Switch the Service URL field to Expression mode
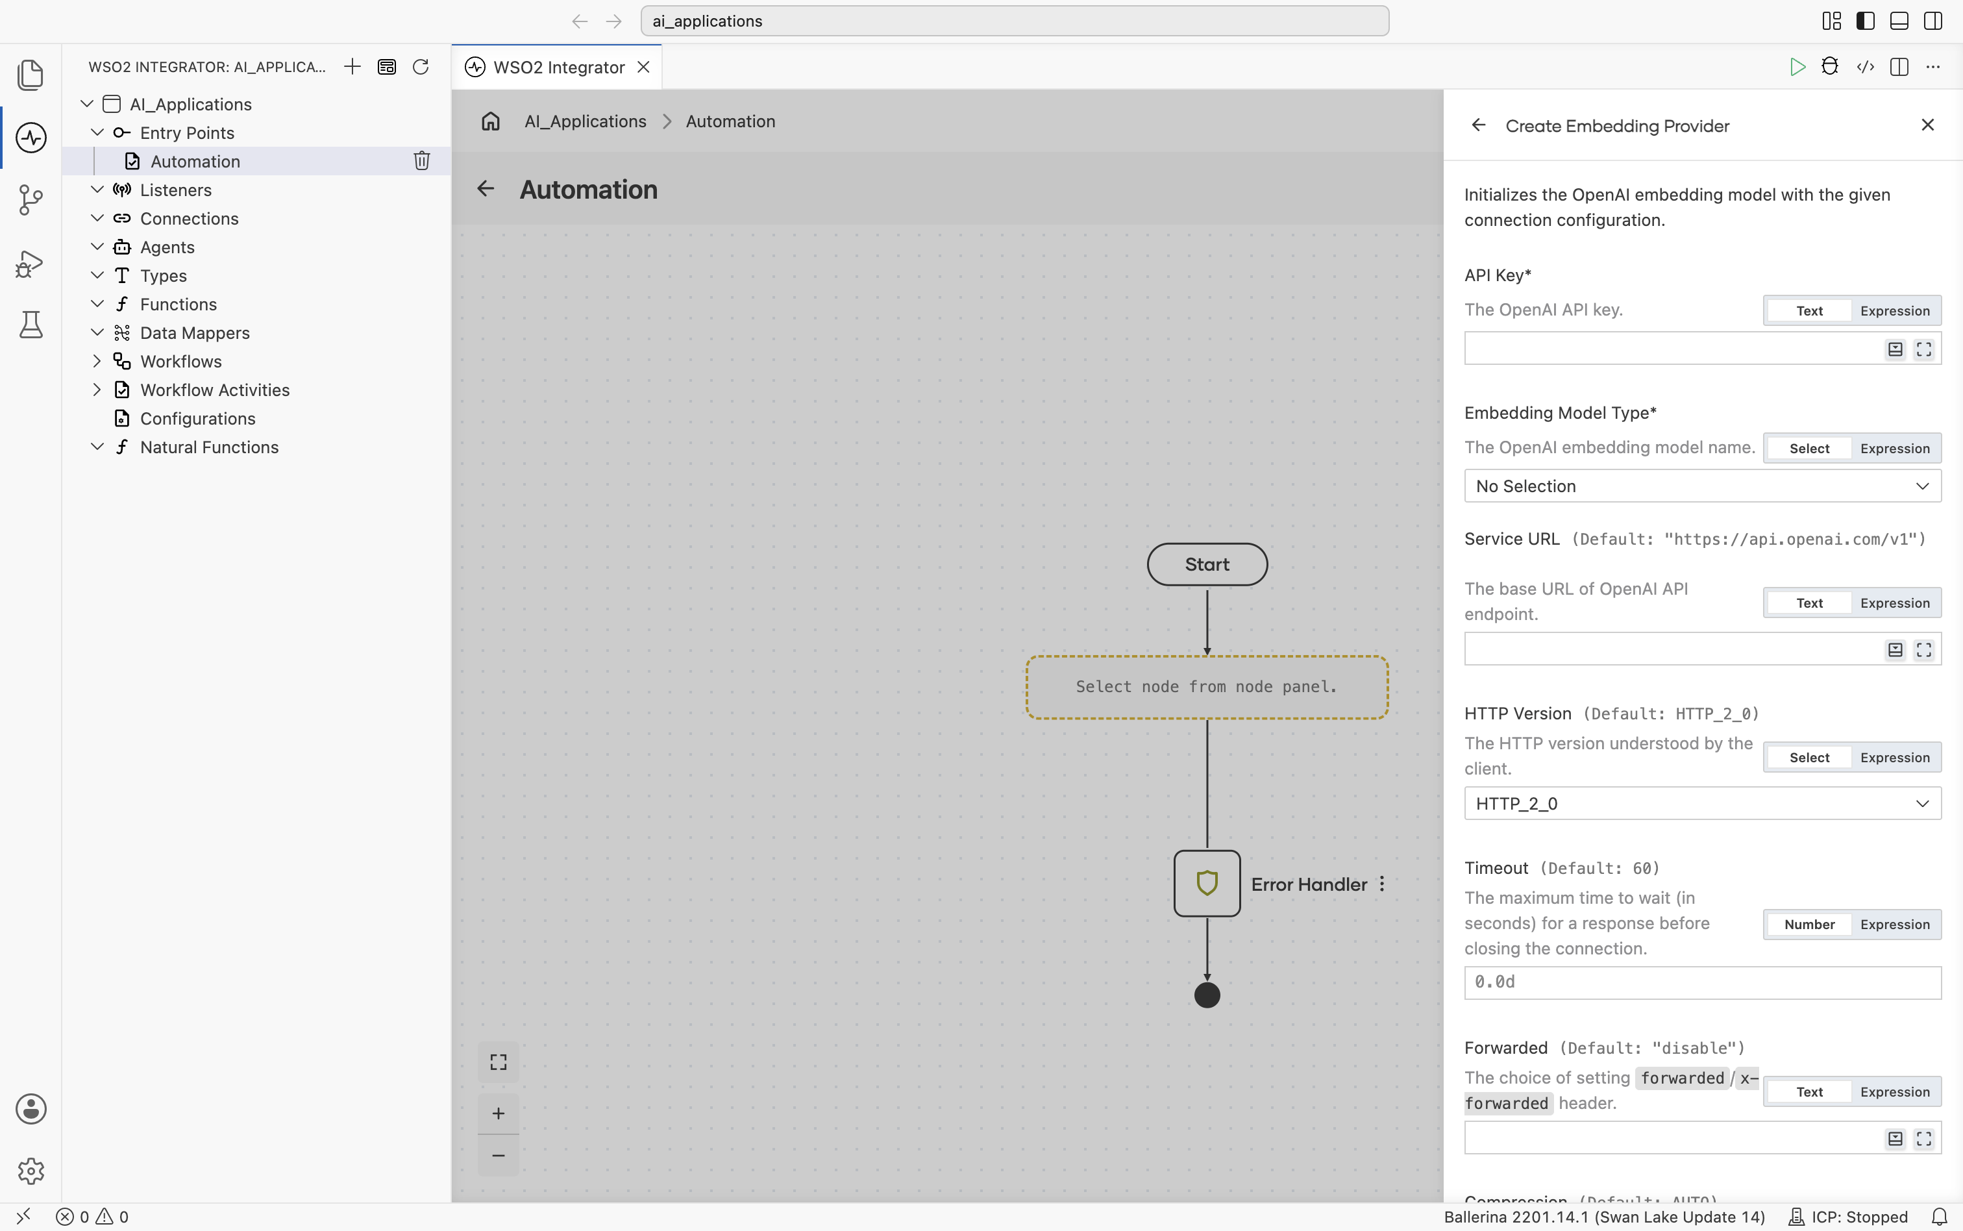 tap(1895, 603)
